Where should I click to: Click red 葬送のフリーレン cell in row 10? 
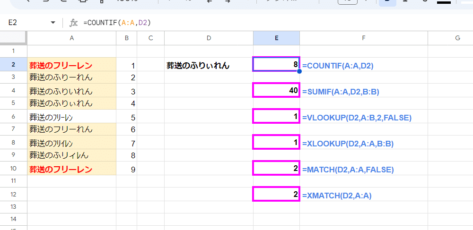pos(72,168)
